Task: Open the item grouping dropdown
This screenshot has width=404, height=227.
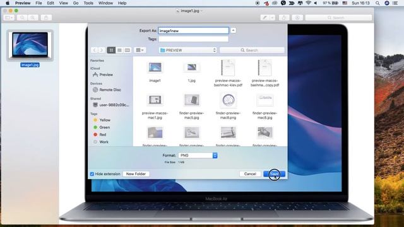Action: (x=140, y=50)
